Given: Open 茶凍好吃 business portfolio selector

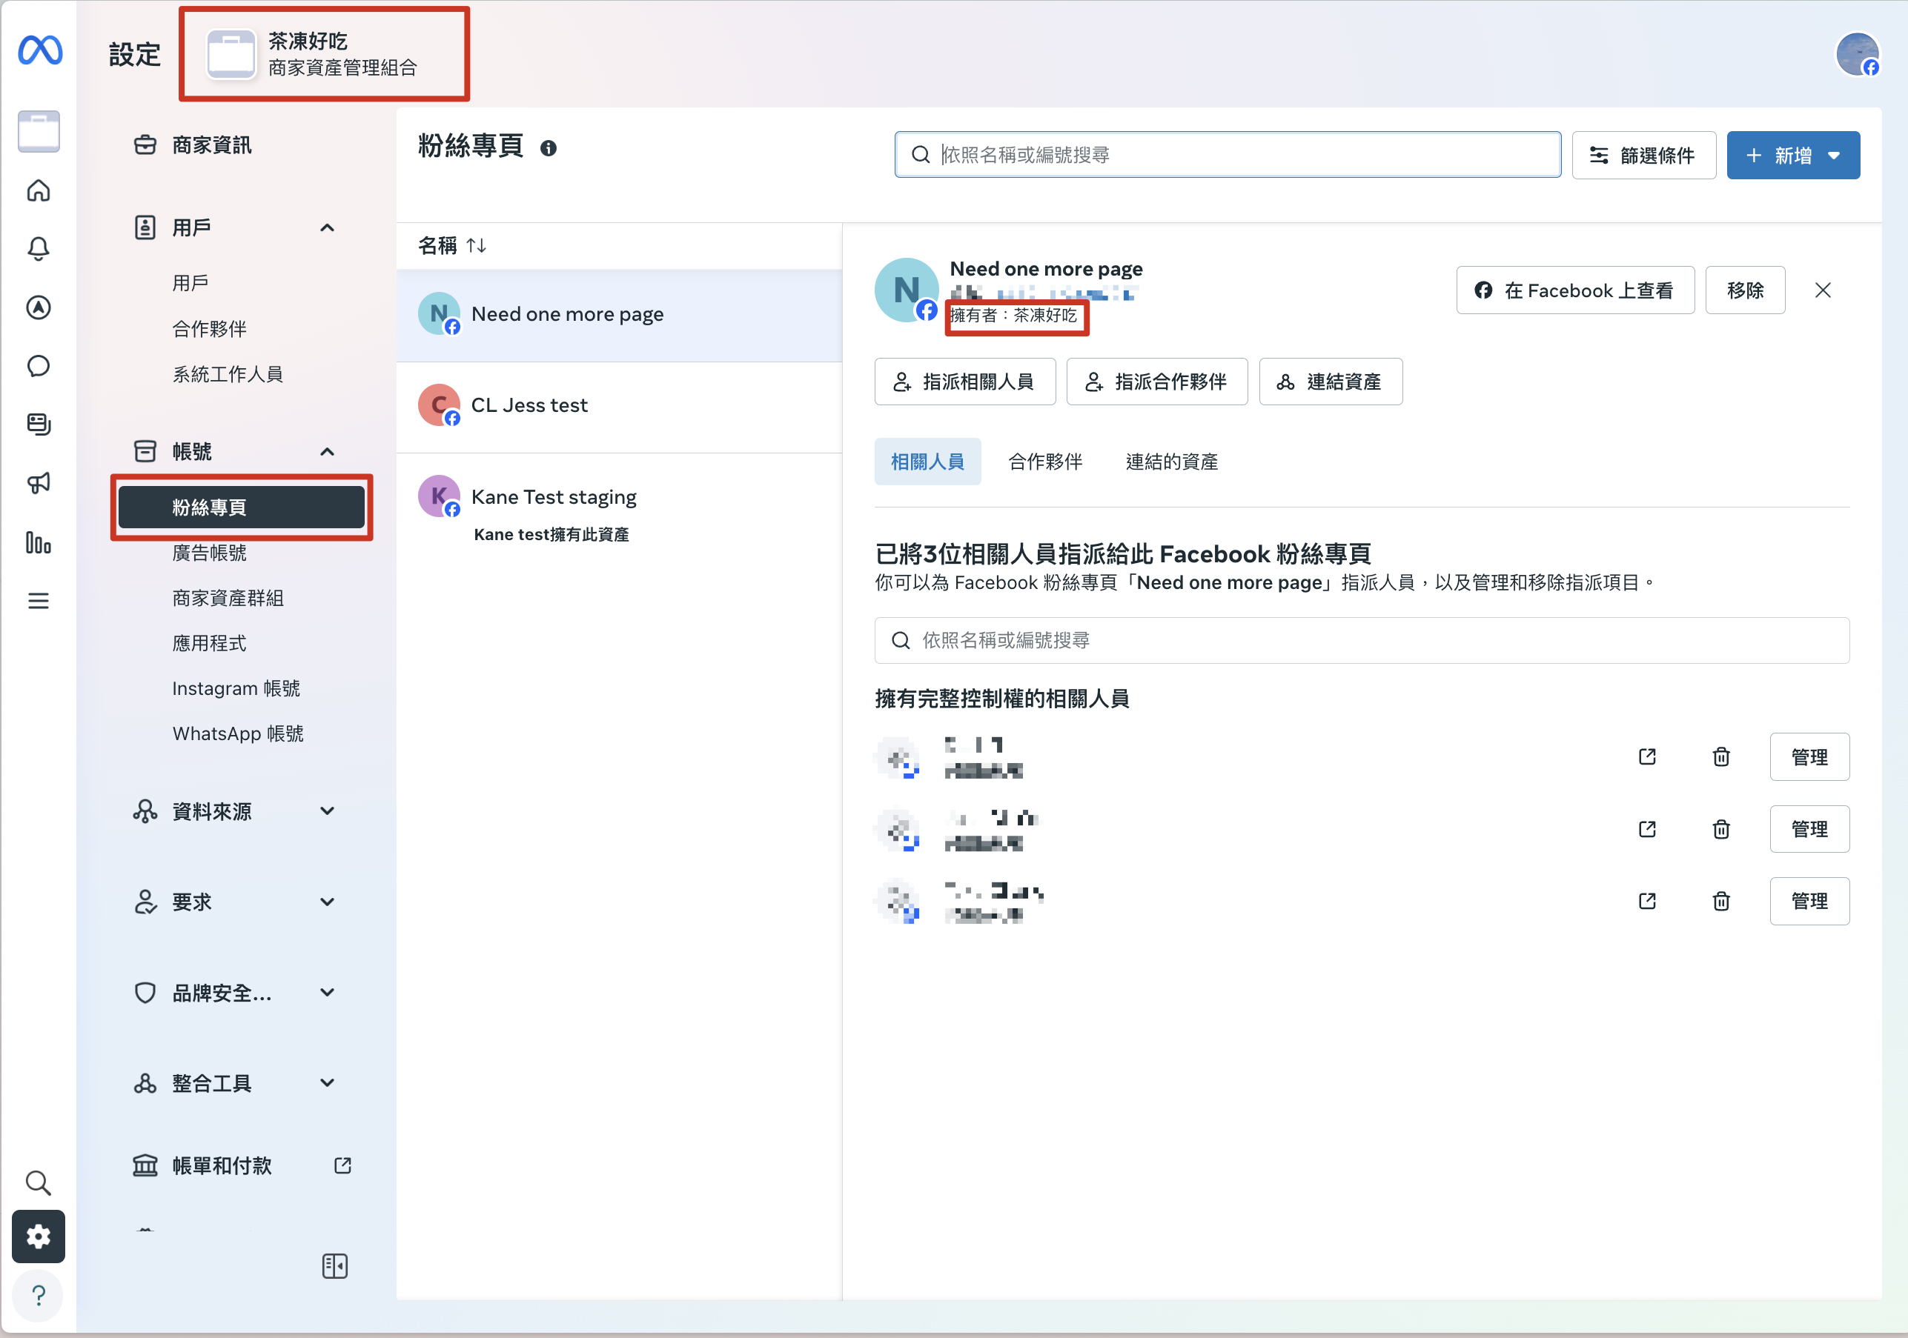Looking at the screenshot, I should tap(325, 54).
